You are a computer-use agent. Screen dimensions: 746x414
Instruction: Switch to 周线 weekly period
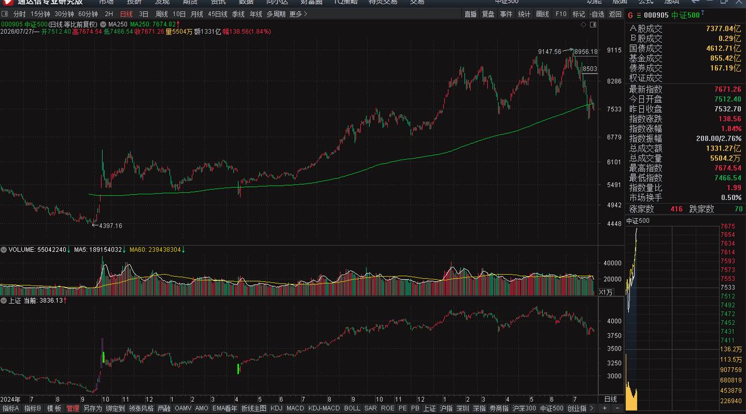161,14
